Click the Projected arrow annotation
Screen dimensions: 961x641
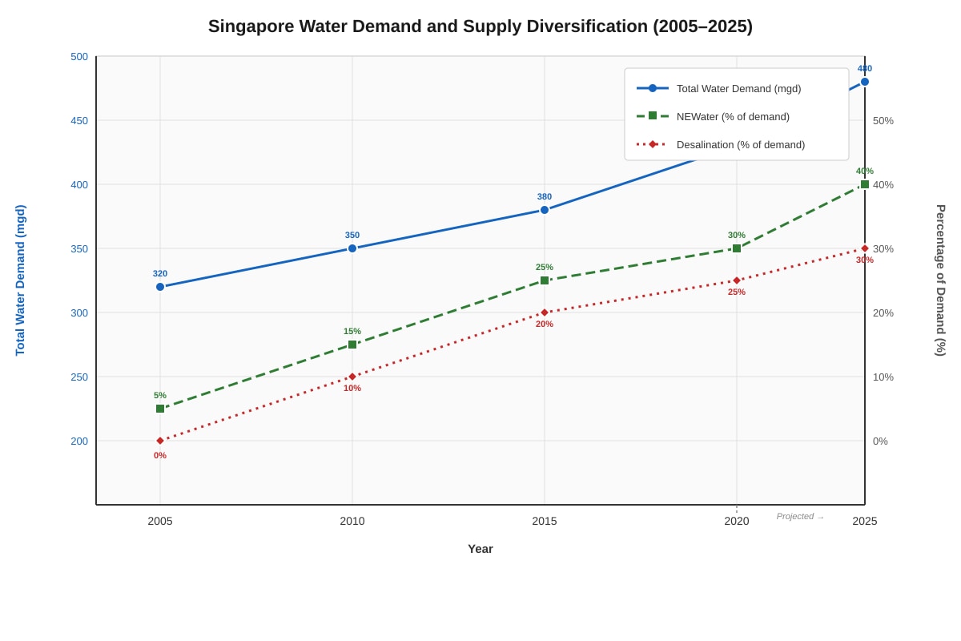[x=800, y=516]
